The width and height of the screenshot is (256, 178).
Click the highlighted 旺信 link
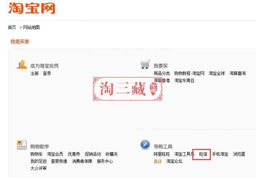pyautogui.click(x=203, y=154)
